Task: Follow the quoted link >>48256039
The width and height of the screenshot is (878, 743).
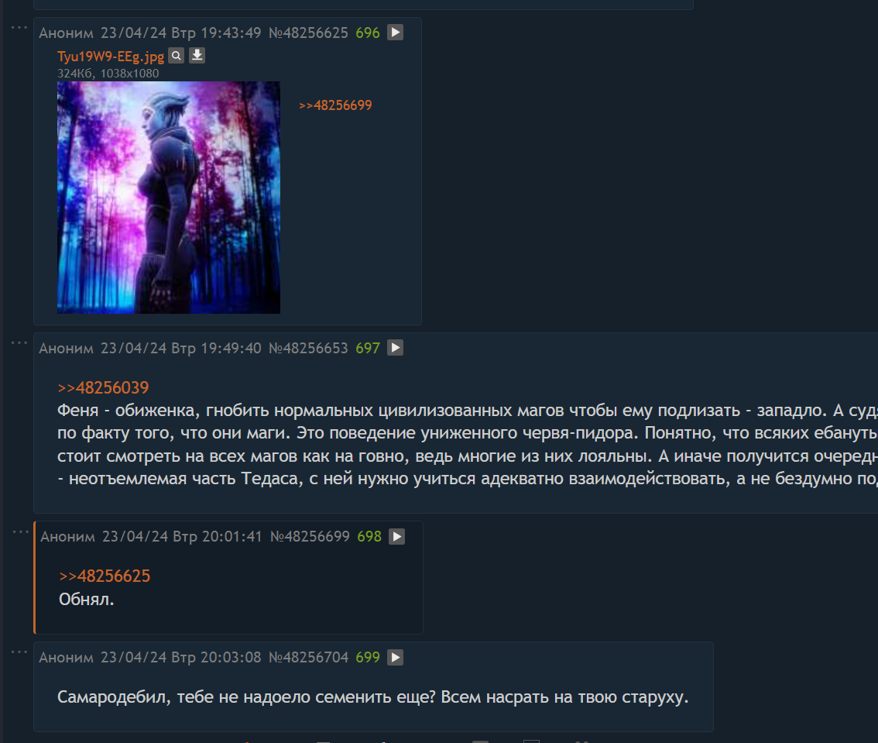Action: tap(103, 387)
